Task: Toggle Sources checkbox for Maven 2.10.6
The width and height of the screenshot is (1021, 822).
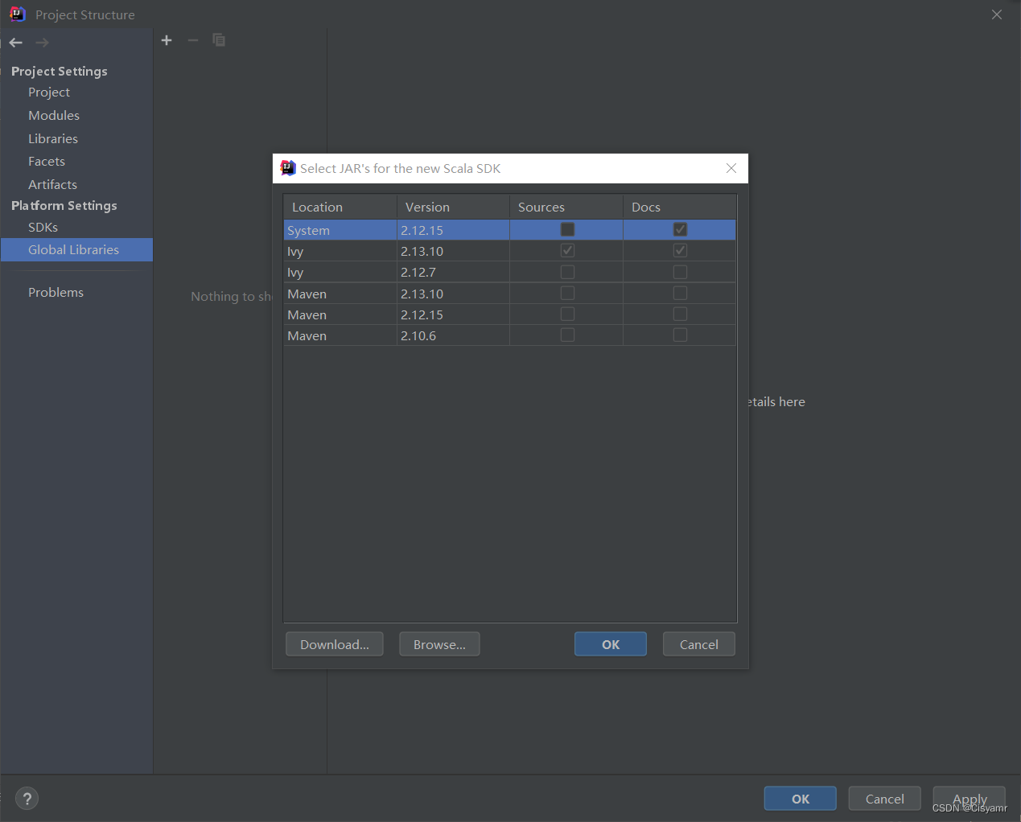Action: pos(567,335)
